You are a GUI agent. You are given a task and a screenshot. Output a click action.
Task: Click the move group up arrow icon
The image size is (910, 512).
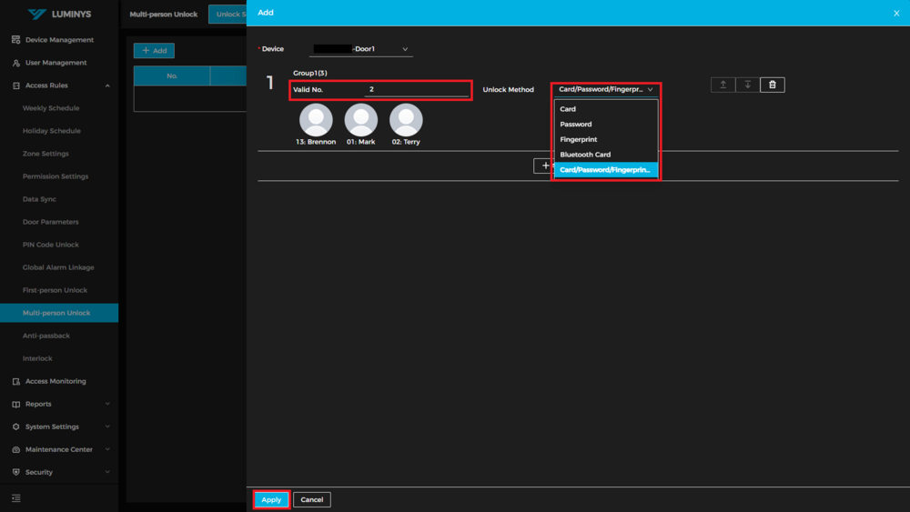click(x=723, y=85)
